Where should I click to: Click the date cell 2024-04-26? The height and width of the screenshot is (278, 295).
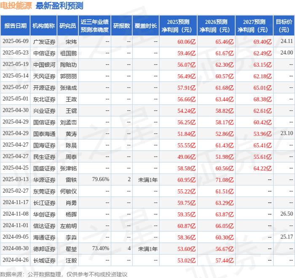pyautogui.click(x=16, y=260)
